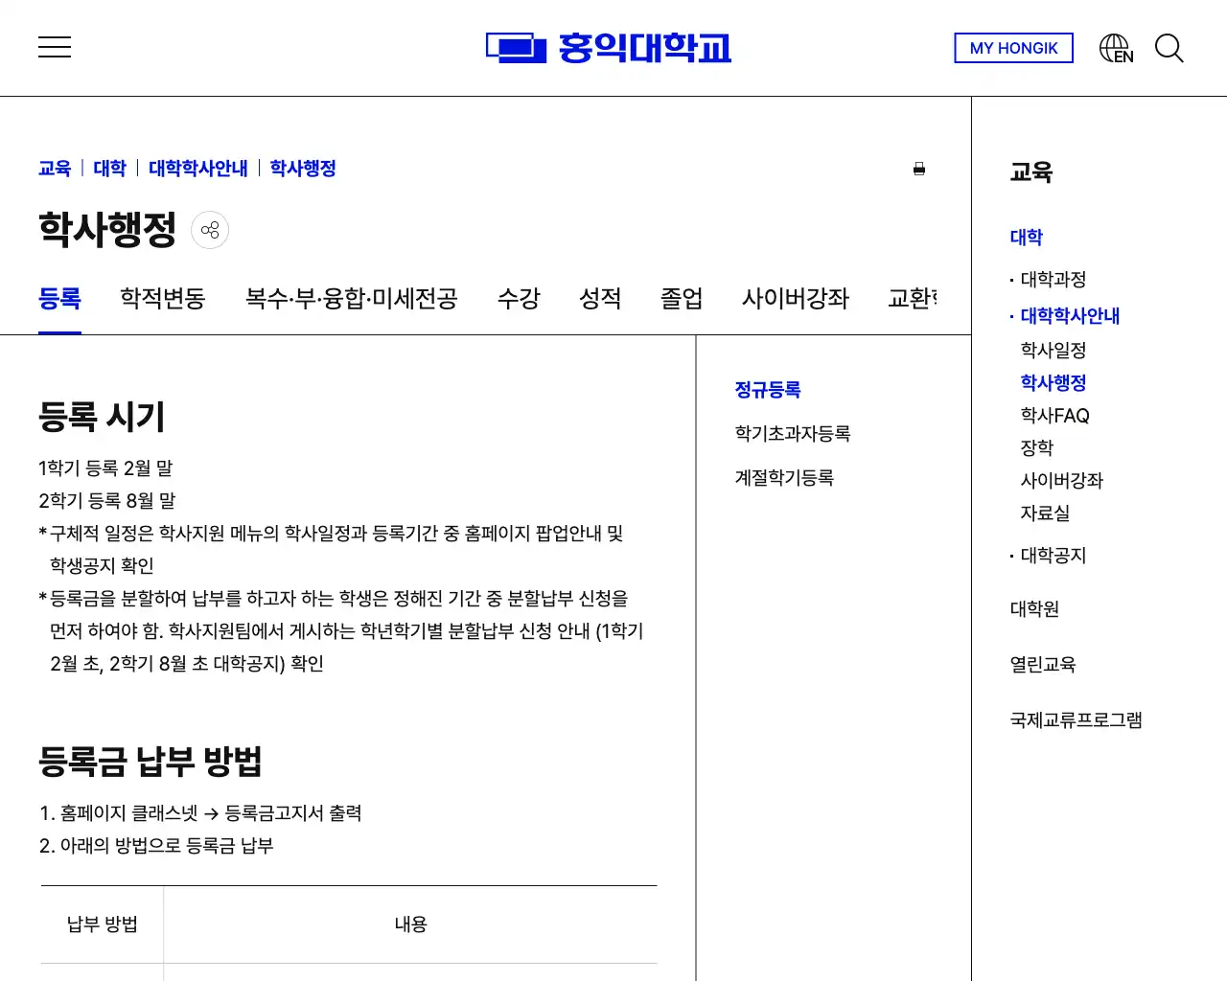Select the 등록 tab
Image resolution: width=1227 pixels, height=981 pixels.
coord(59,299)
